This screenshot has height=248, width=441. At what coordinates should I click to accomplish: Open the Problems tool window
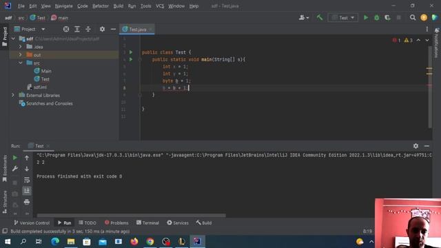click(116, 223)
